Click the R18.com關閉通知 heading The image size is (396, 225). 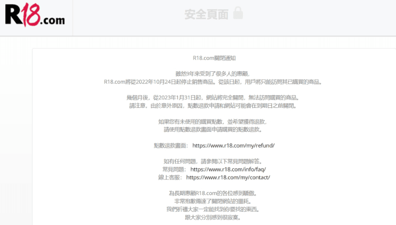click(x=214, y=58)
